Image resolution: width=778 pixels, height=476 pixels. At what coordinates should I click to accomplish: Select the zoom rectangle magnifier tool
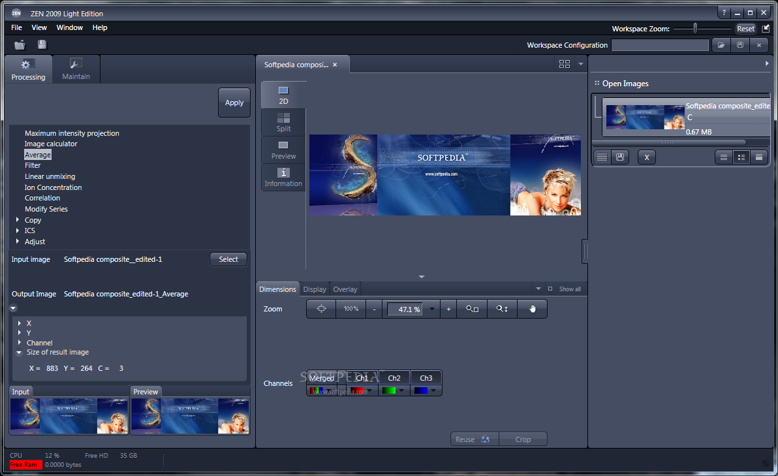pyautogui.click(x=472, y=309)
